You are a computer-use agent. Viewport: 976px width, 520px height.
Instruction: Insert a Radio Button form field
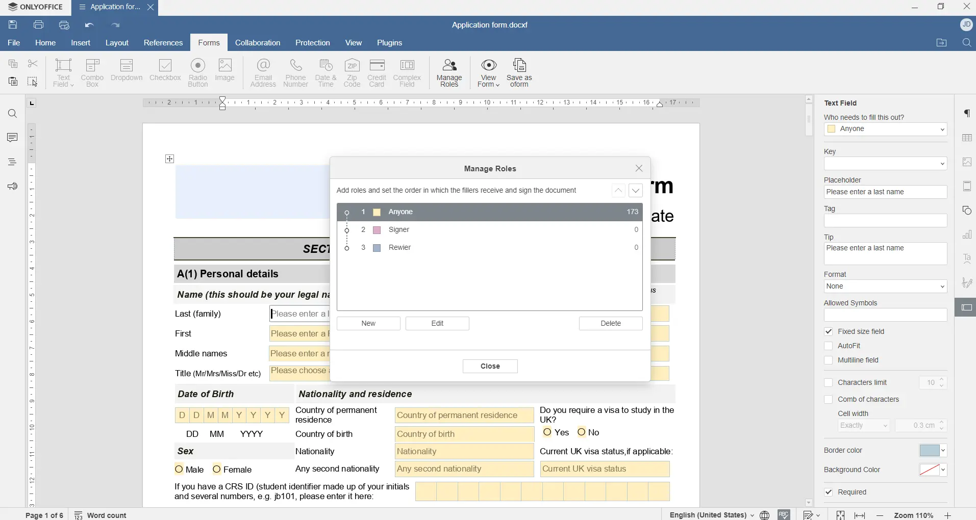pos(198,73)
